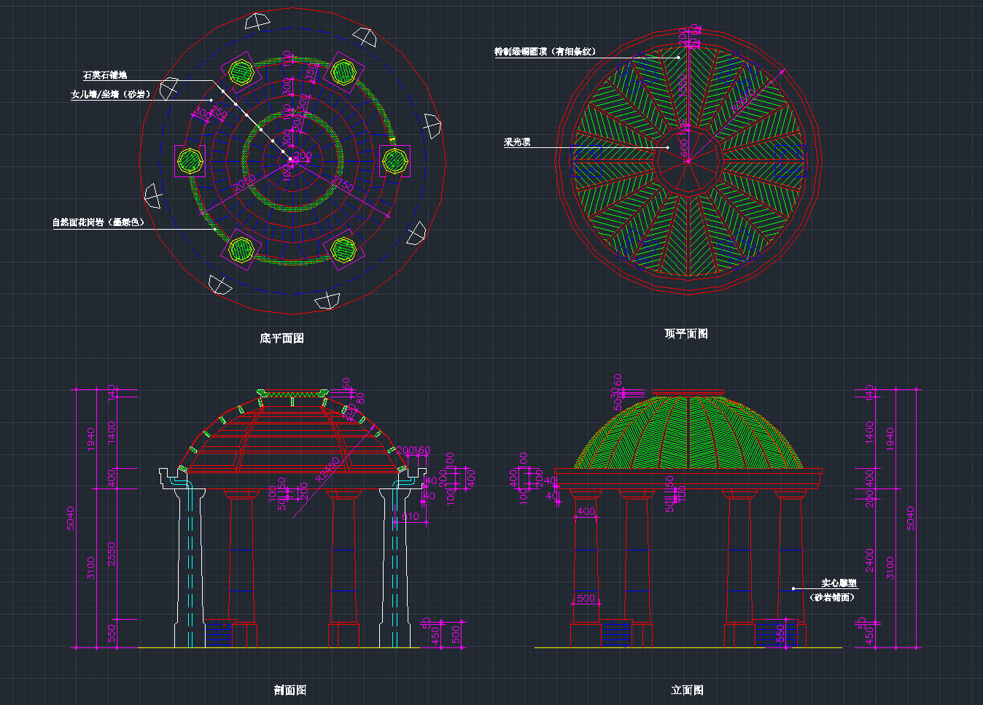Pick the 自然面花岗岩（墨绿色） annotation
The image size is (983, 705).
coord(98,222)
